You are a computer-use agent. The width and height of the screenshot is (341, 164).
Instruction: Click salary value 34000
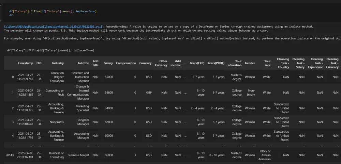pyautogui.click(x=109, y=108)
